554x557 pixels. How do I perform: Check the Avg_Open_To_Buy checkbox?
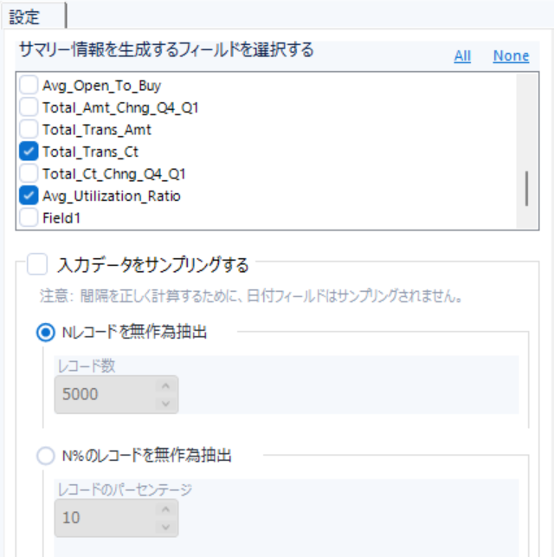point(29,85)
